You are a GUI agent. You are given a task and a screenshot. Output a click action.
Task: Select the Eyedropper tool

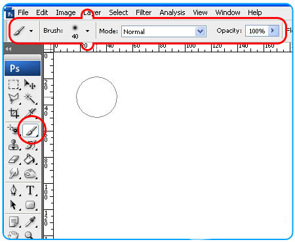point(30,222)
